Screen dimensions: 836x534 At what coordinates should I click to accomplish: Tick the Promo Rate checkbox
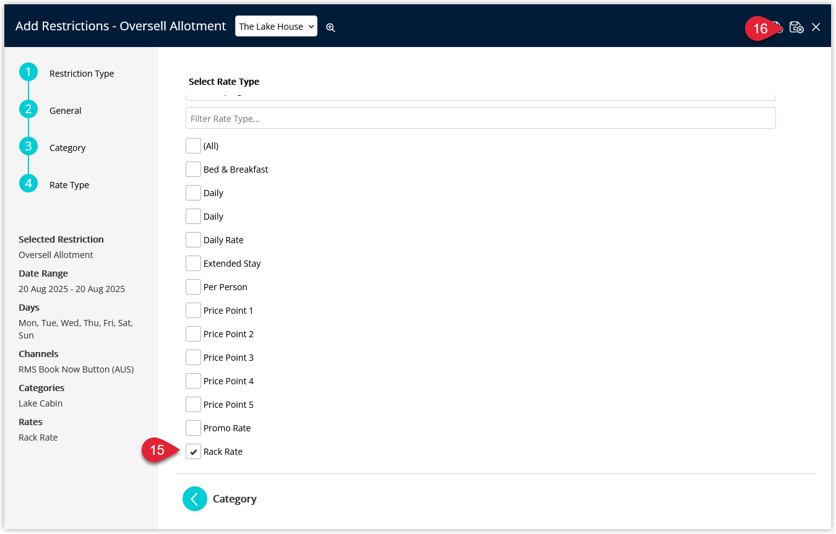(x=193, y=428)
